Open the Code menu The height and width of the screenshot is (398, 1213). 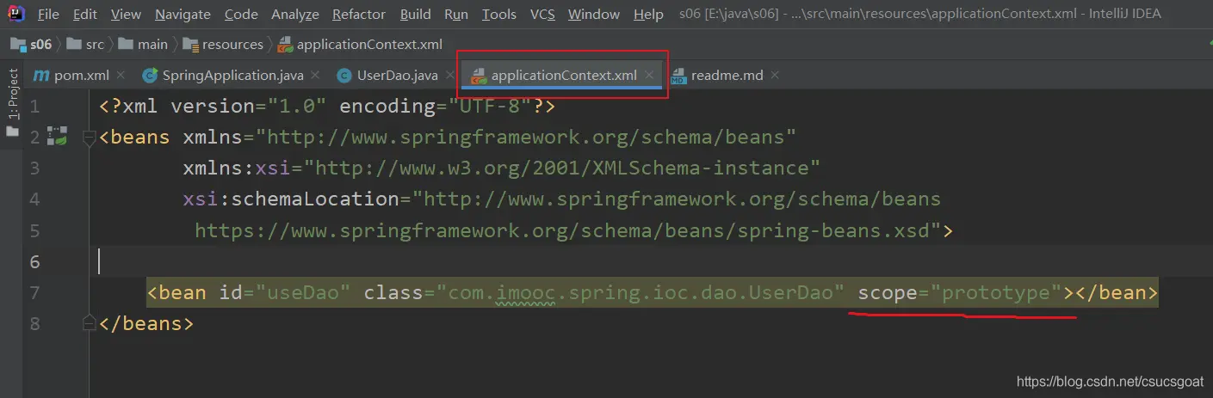click(x=241, y=15)
